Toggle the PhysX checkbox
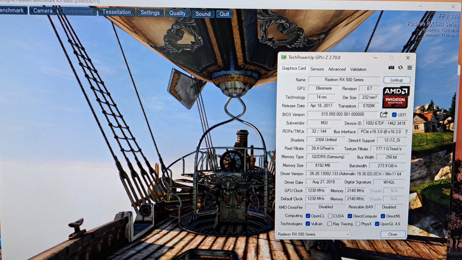Image resolution: width=462 pixels, height=260 pixels. tap(358, 224)
